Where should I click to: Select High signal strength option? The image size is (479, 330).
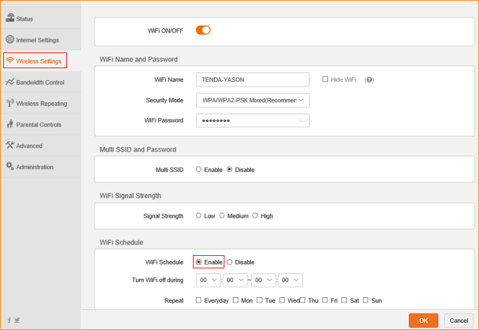pyautogui.click(x=255, y=215)
